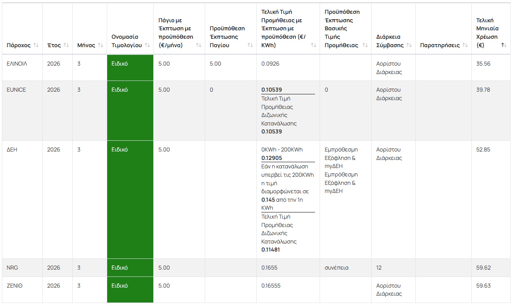Select the EUNICE provider cell
The width and height of the screenshot is (514, 306).
(17, 90)
